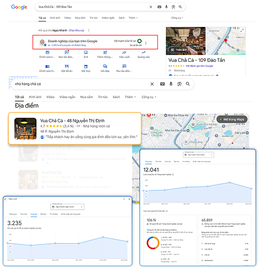The width and height of the screenshot is (260, 269).
Task: Expand the 'Thêm' dropdown in the top search tabs
Action: click(133, 18)
